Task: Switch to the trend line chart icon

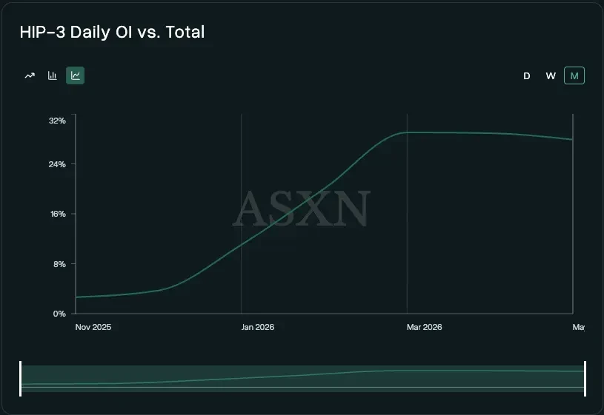Action: (x=30, y=75)
